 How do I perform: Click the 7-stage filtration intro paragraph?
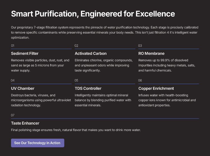pyautogui.click(x=105, y=32)
